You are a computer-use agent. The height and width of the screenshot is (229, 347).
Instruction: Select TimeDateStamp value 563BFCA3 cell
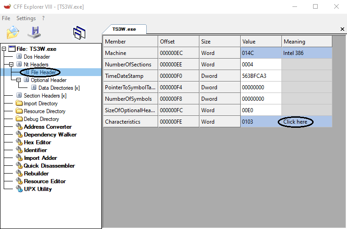tap(261, 76)
